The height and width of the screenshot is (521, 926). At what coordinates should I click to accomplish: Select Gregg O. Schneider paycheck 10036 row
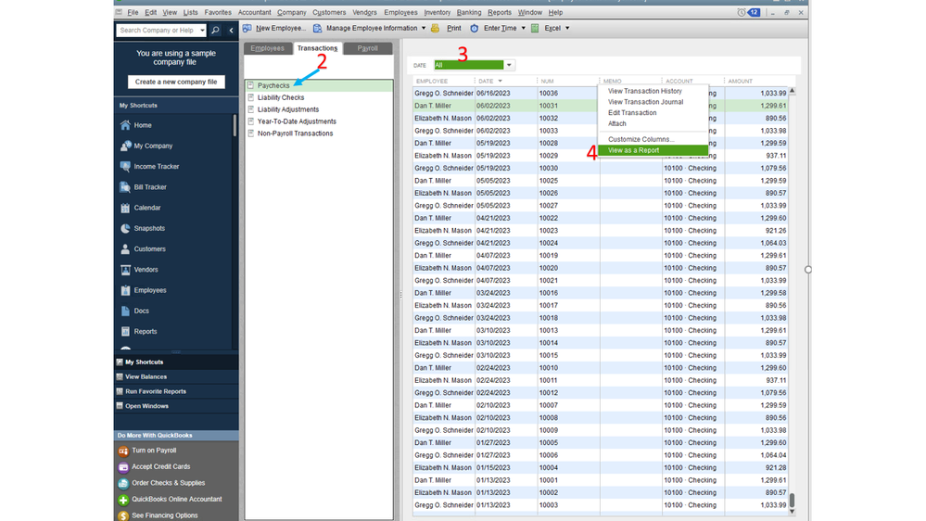tap(600, 94)
